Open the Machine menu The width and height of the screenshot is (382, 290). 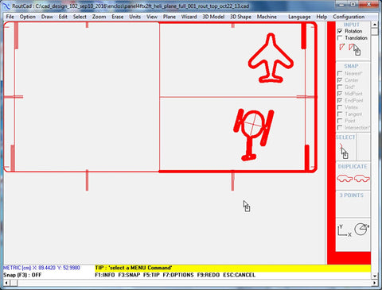(x=267, y=17)
